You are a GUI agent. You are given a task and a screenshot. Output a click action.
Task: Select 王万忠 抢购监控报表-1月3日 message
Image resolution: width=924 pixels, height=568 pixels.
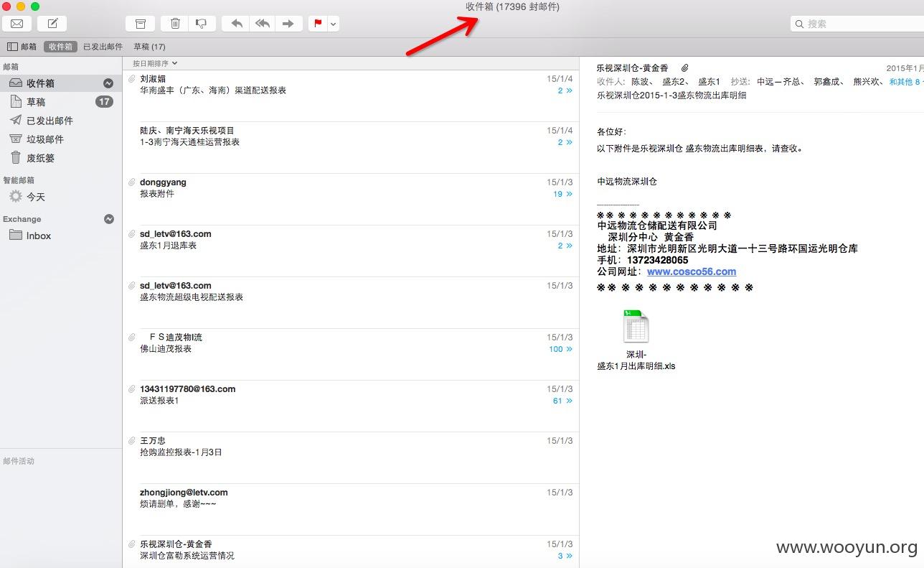pyautogui.click(x=351, y=457)
